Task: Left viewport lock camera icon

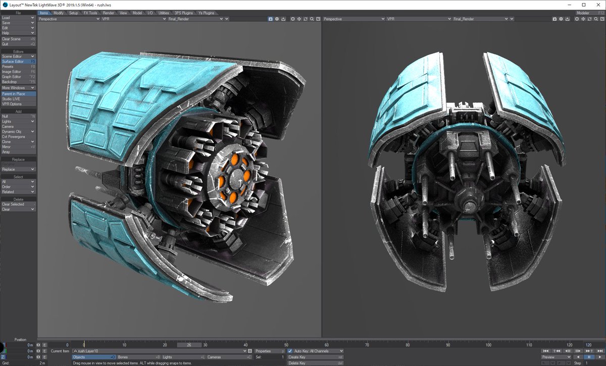Action: click(x=271, y=19)
